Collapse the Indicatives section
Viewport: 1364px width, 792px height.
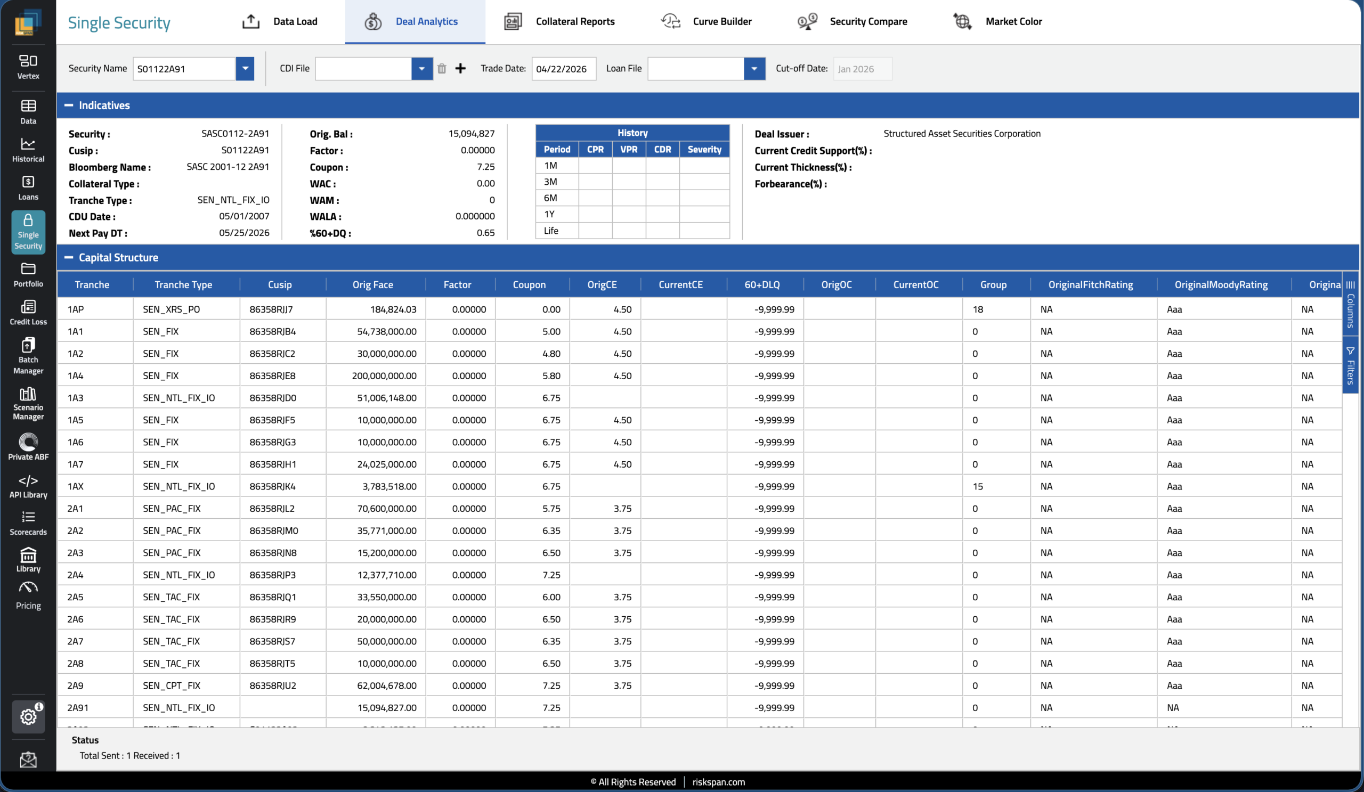click(x=69, y=105)
